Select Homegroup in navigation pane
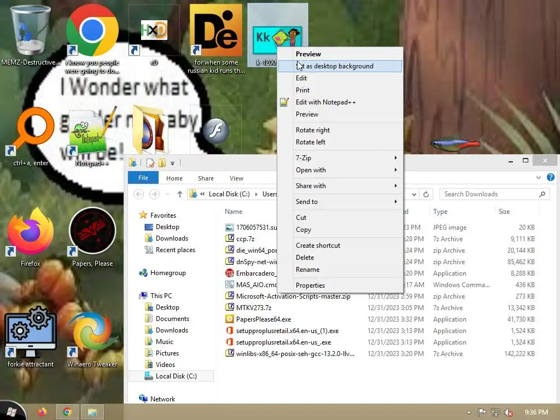 [162, 273]
